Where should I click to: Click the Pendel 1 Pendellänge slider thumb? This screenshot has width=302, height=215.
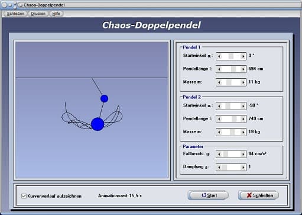233,69
